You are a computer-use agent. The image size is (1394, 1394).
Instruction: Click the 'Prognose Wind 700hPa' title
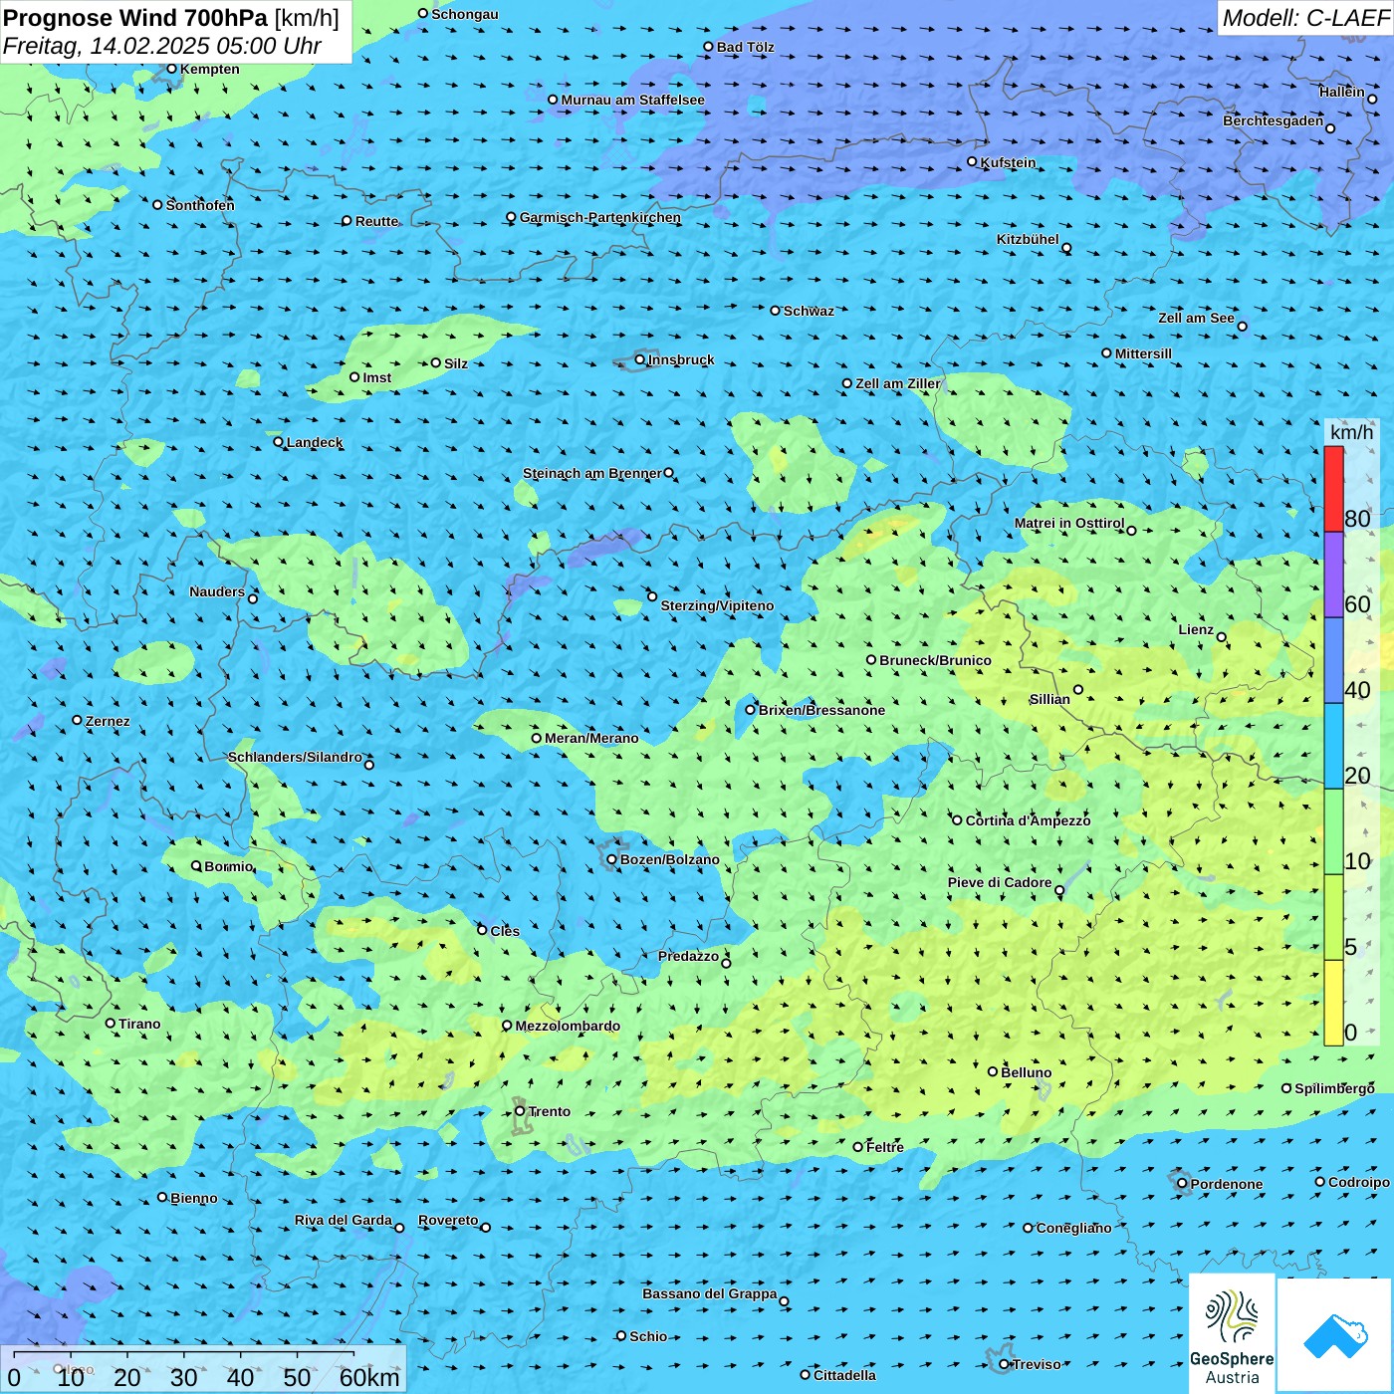(136, 18)
